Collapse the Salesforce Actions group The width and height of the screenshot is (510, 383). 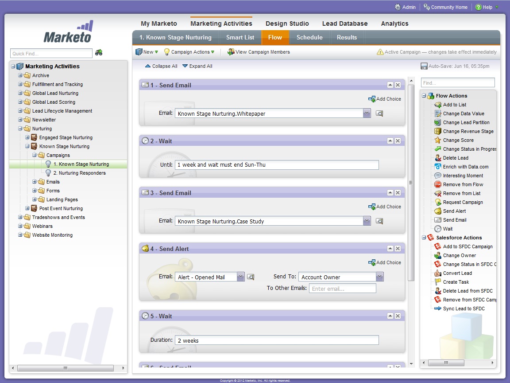(x=424, y=238)
